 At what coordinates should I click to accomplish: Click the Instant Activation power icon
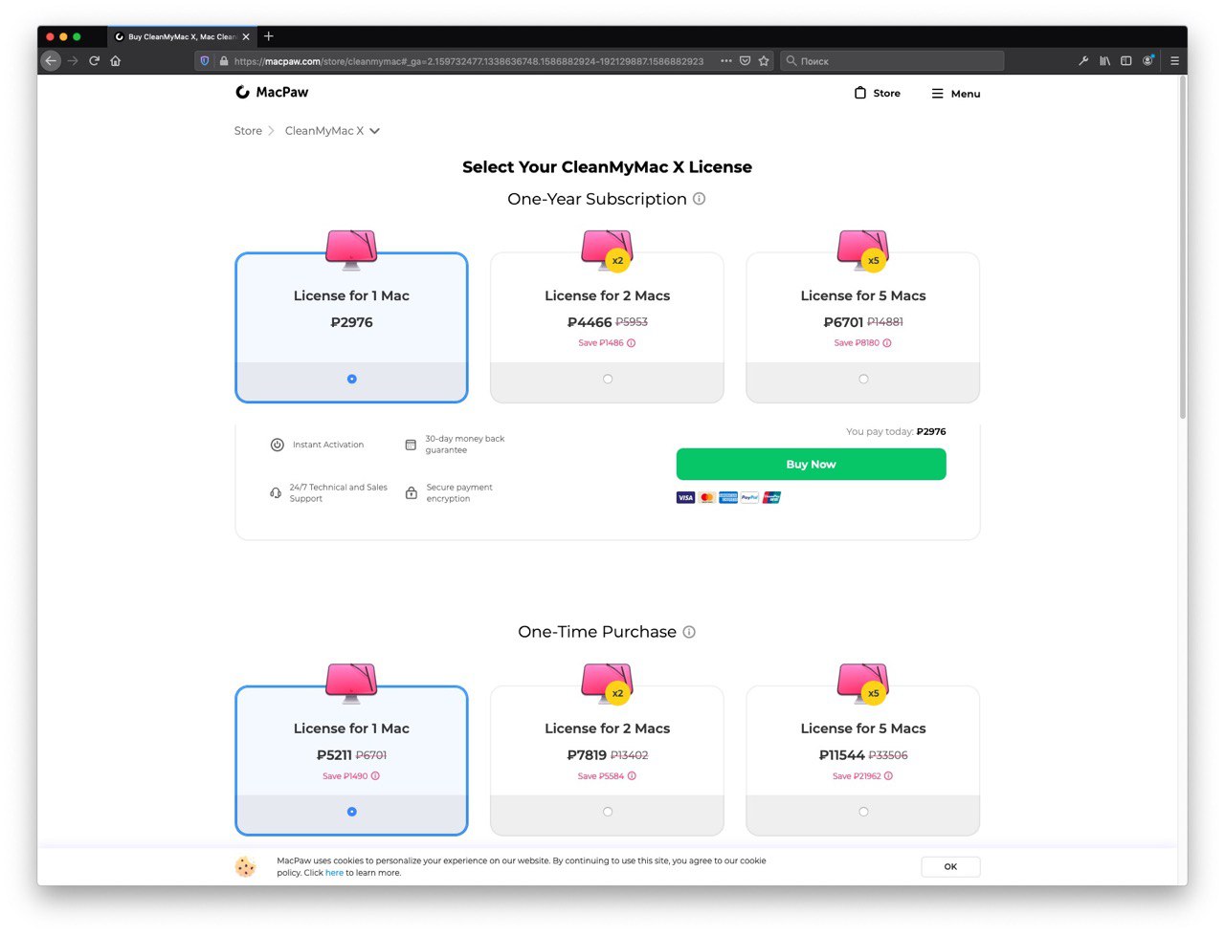(278, 445)
